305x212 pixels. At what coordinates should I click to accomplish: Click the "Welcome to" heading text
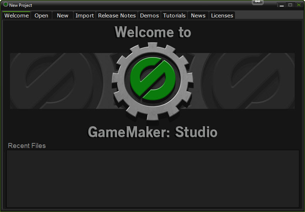(152, 33)
